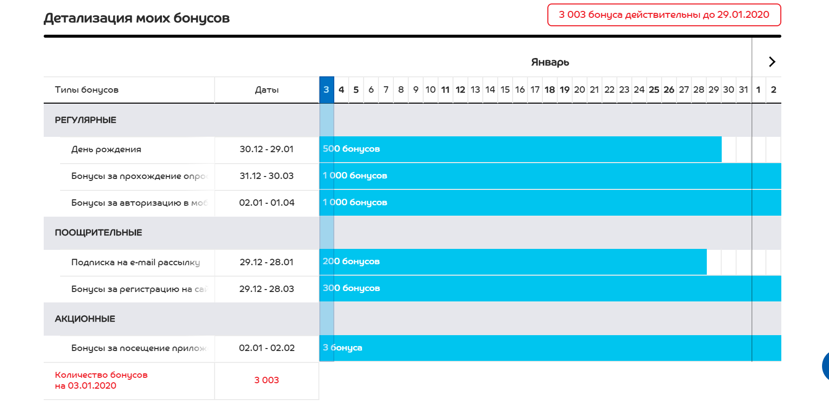Open the 500 бонусов birthday bar
829x411 pixels.
[520, 149]
